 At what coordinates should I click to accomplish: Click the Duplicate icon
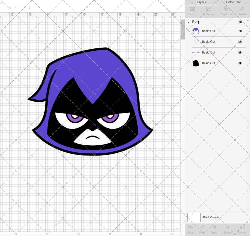[226, 9]
